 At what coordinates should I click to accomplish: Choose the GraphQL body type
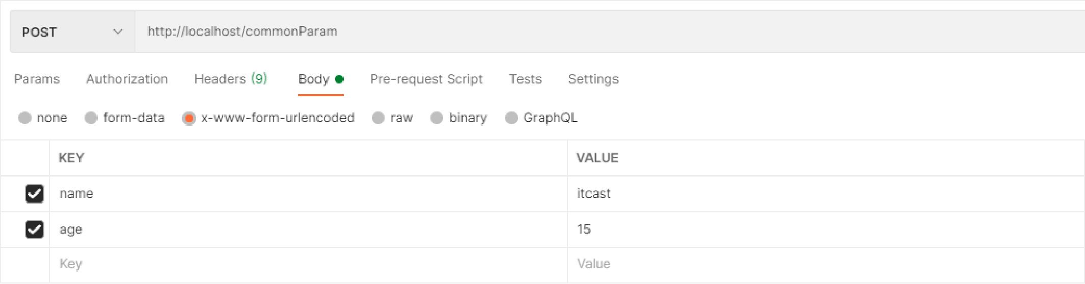pos(511,118)
